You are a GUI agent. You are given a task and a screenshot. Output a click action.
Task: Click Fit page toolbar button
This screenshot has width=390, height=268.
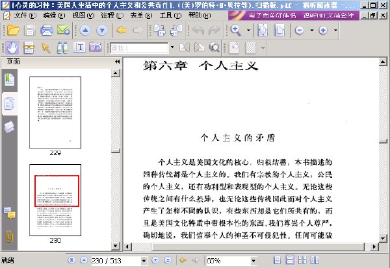click(263, 30)
